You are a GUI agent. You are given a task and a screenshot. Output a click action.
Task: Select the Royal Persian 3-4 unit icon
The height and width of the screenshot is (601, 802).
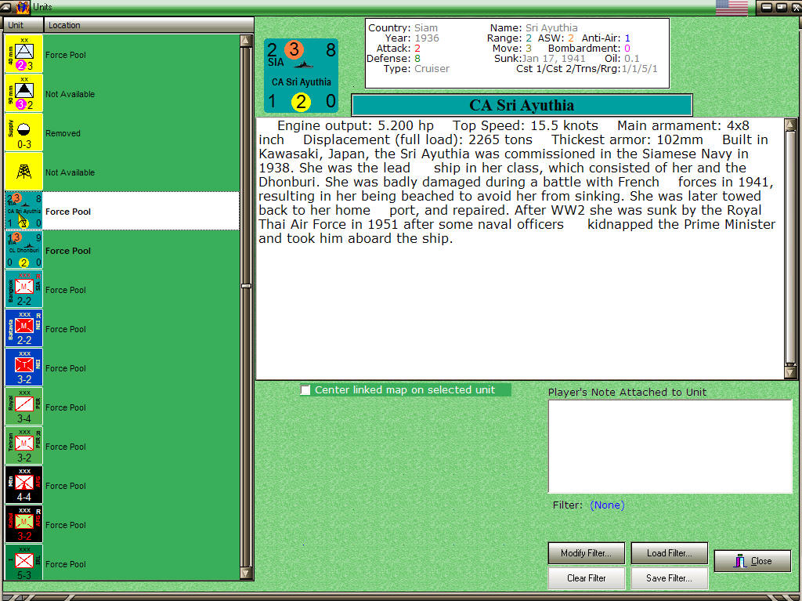coord(23,407)
